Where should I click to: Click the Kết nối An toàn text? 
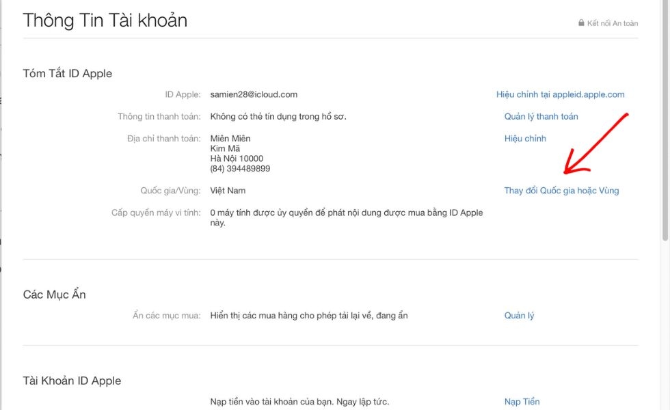coord(612,23)
